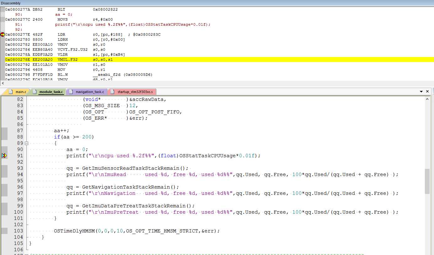
Task: Toggle a breakpoint in the line 99 margin
Action: (4, 206)
